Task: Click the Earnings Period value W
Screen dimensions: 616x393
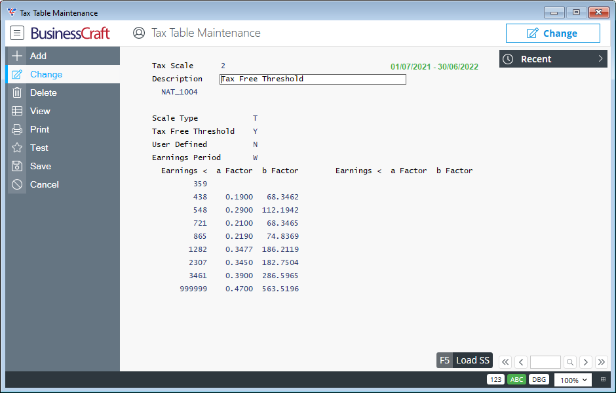Action: click(256, 157)
